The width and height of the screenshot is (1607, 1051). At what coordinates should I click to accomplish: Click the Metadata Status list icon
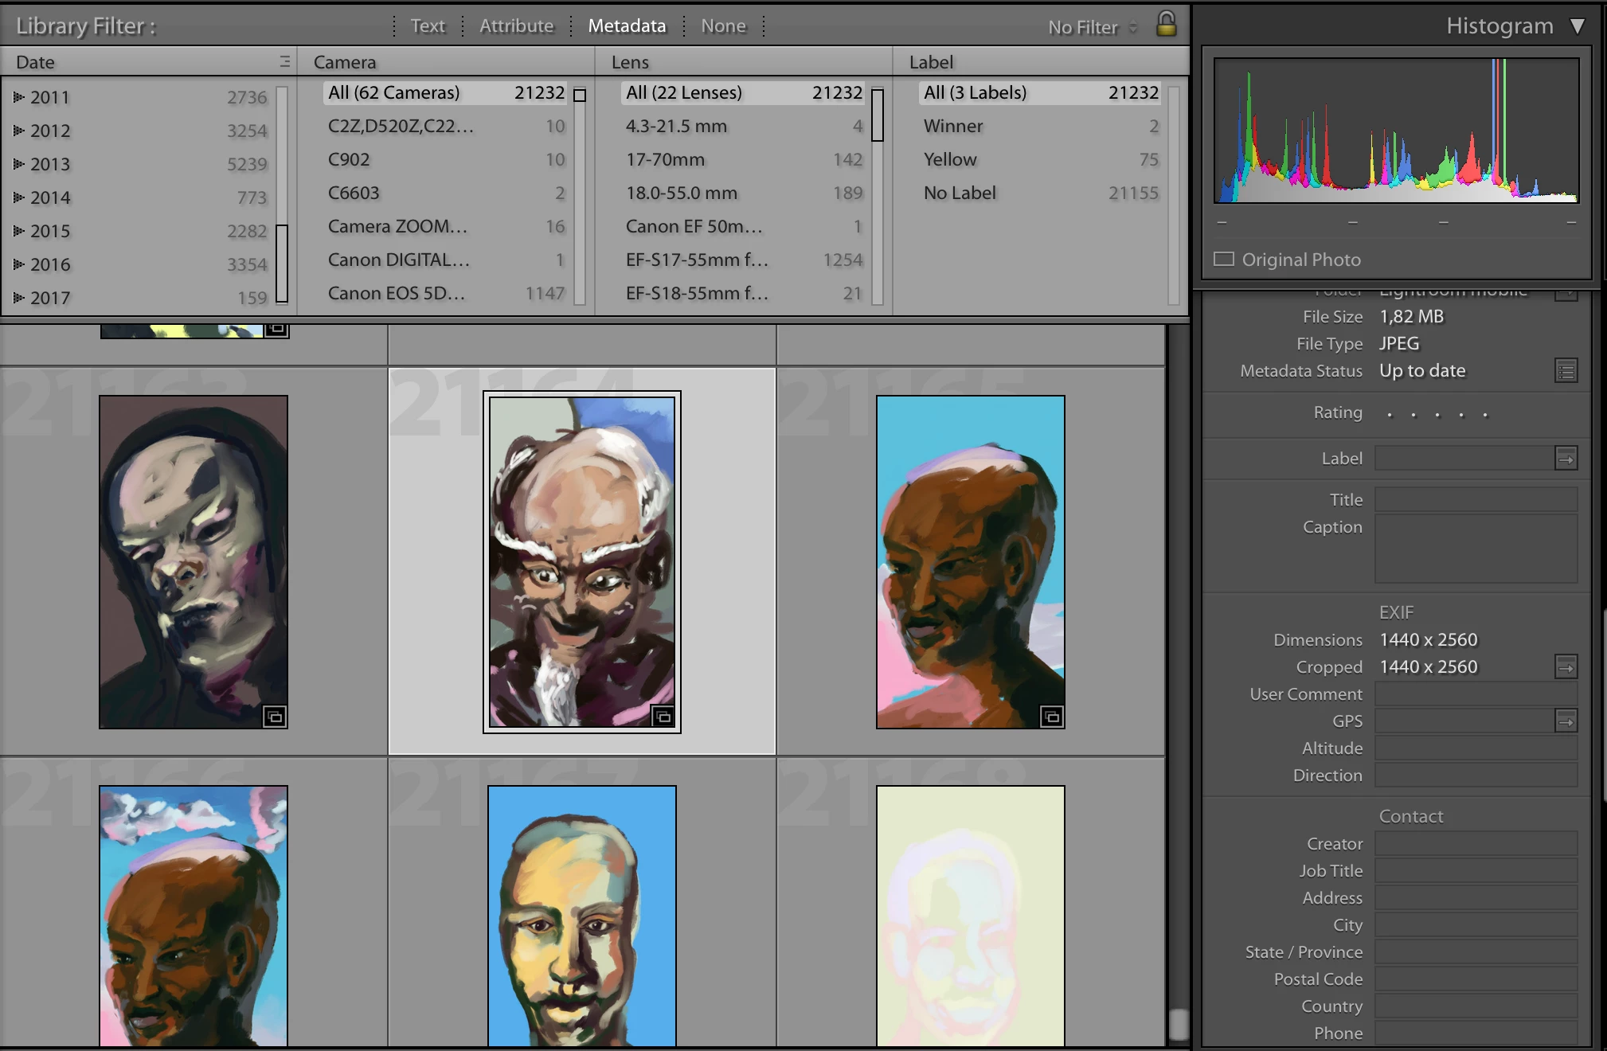click(x=1566, y=371)
